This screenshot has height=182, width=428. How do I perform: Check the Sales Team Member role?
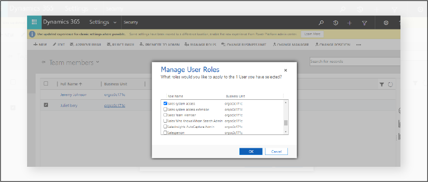(165, 115)
